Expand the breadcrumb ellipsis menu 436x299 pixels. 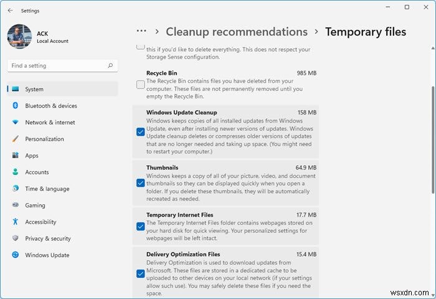(141, 31)
